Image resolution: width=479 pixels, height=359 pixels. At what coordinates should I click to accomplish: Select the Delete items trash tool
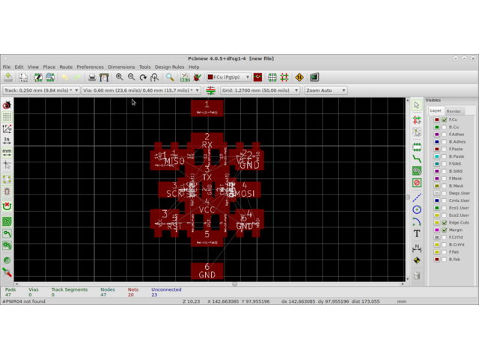pos(417,276)
